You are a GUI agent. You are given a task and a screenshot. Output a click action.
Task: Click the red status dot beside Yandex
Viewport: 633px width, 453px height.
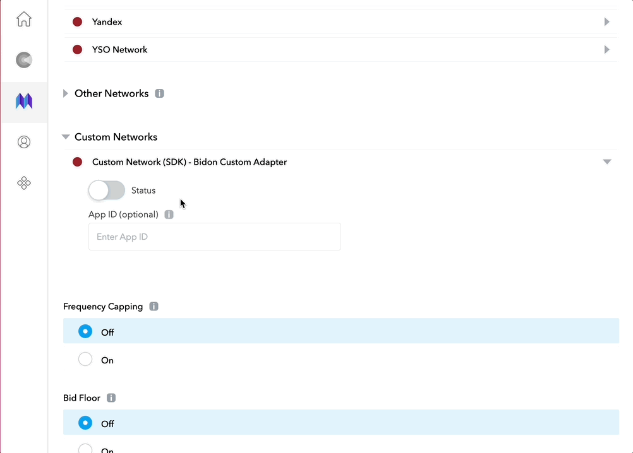[x=77, y=21]
